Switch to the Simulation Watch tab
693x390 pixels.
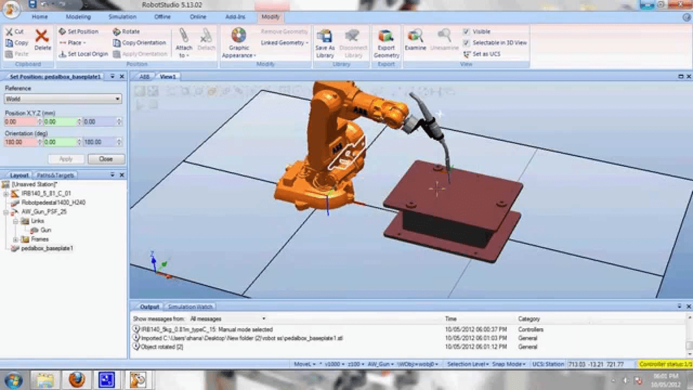(x=189, y=307)
